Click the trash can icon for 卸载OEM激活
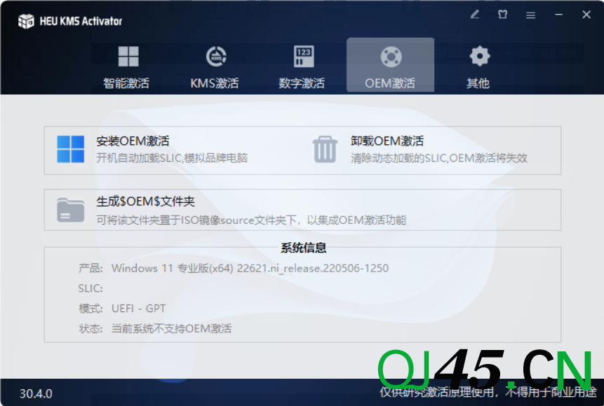Viewport: 604px width, 406px height. pyautogui.click(x=325, y=149)
